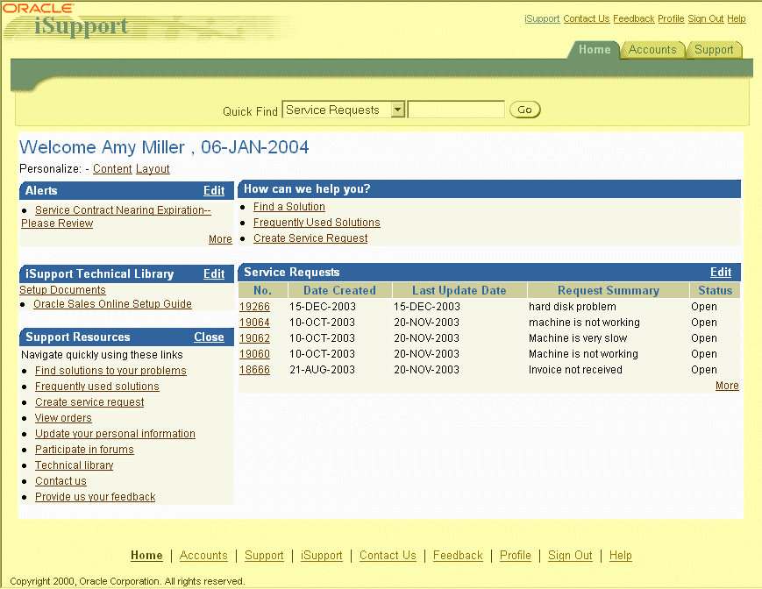Open Accounts link in footer

click(203, 555)
